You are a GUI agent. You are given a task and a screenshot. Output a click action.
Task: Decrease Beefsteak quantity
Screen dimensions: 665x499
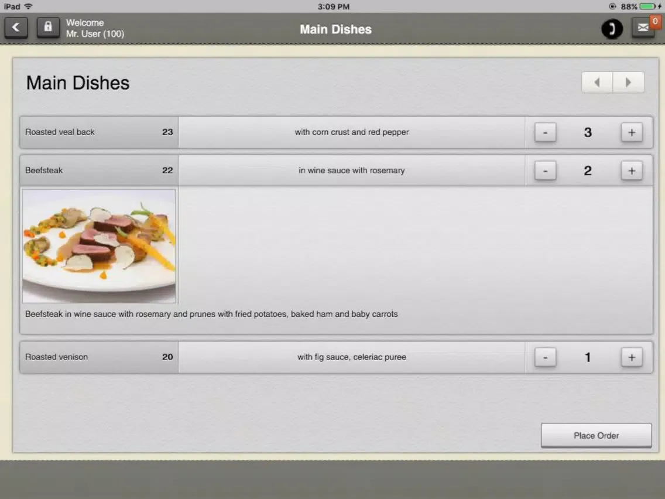tap(545, 171)
